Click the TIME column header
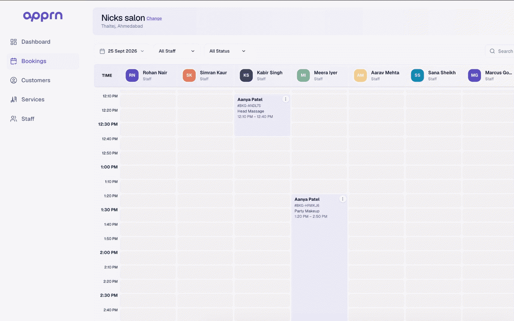 pyautogui.click(x=107, y=76)
